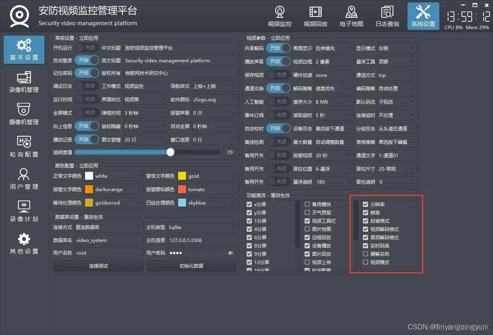
Task: Disable the 共享解码 switch
Action: pyautogui.click(x=278, y=48)
